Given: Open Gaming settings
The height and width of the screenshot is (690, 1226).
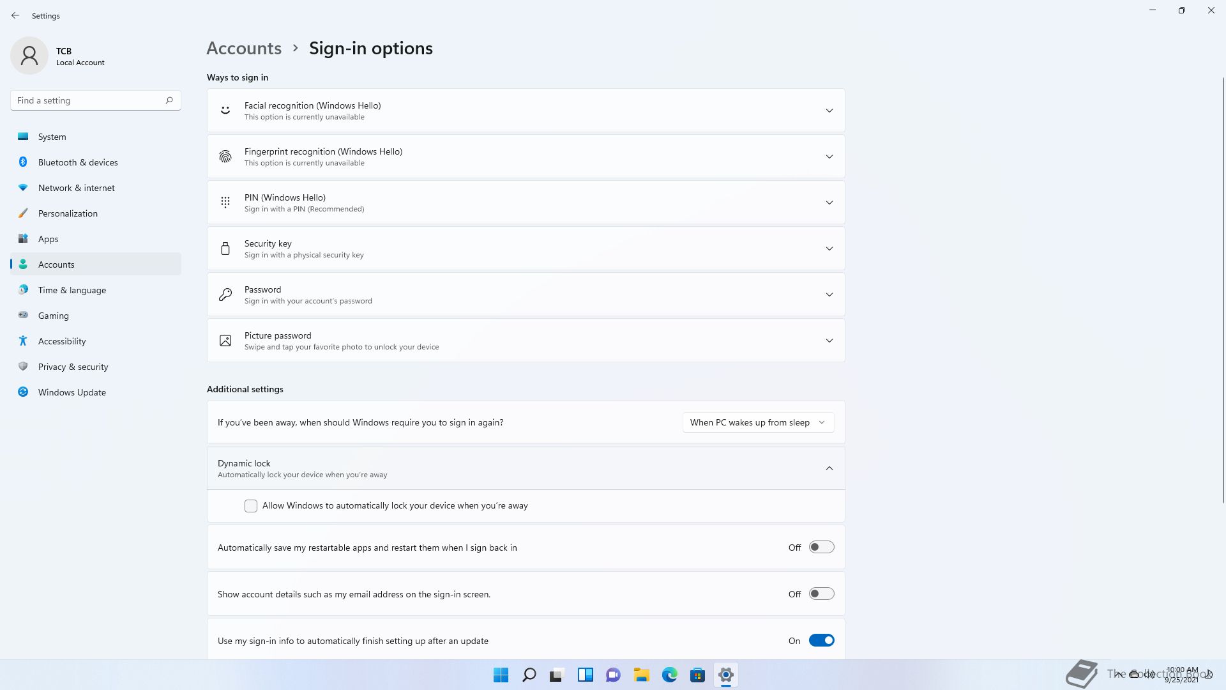Looking at the screenshot, I should 96,316.
